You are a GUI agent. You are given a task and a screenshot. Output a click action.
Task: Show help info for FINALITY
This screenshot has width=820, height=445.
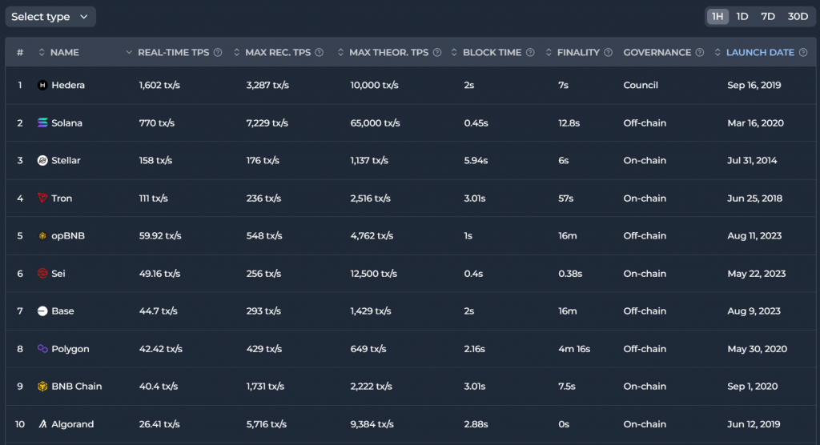[609, 52]
